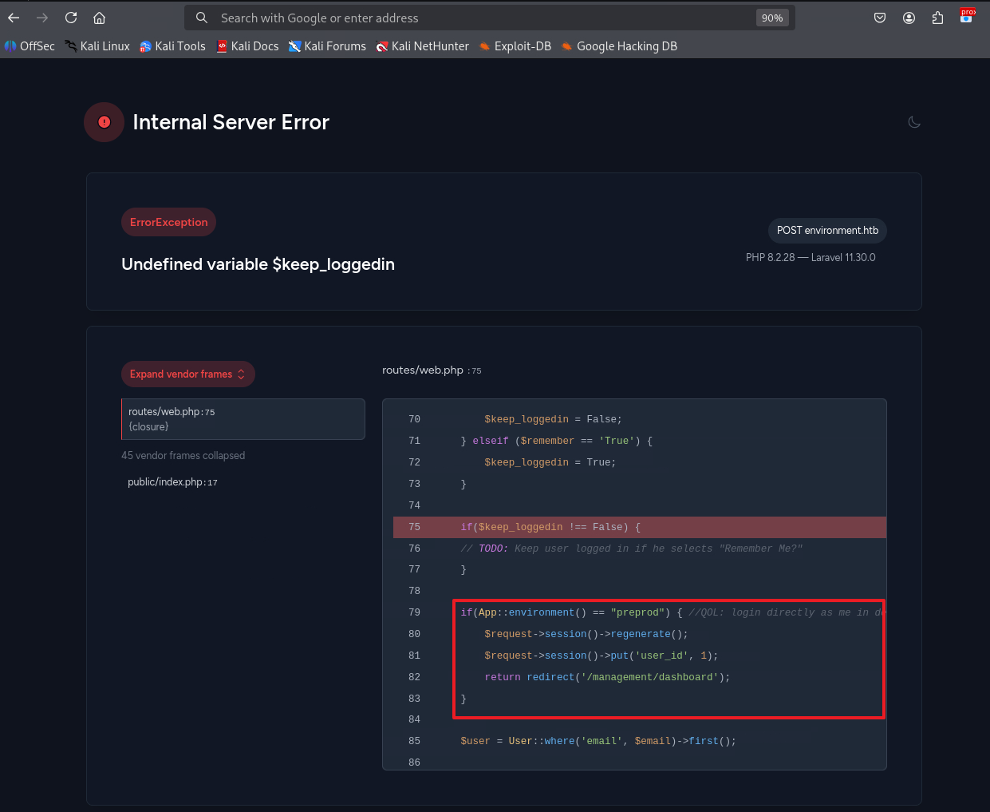The height and width of the screenshot is (812, 990).
Task: Open the Exploit-DB bookmark
Action: (515, 46)
